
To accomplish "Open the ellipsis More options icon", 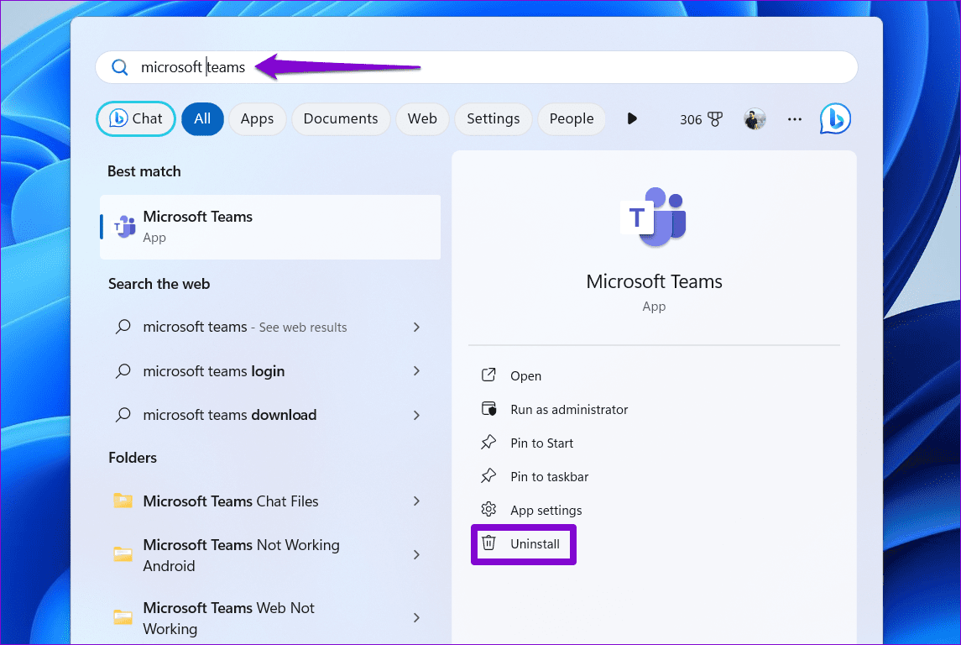I will tap(794, 119).
